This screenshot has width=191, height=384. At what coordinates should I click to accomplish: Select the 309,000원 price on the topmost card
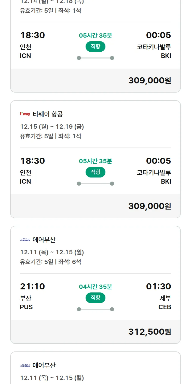coord(149,80)
